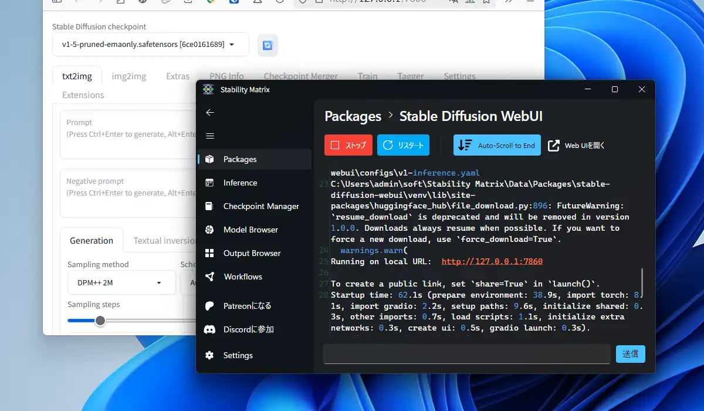Image resolution: width=704 pixels, height=411 pixels.
Task: Open the Inference page icon
Action: (x=210, y=183)
